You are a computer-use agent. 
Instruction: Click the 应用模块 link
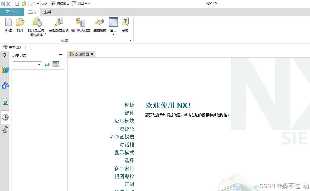(124, 121)
